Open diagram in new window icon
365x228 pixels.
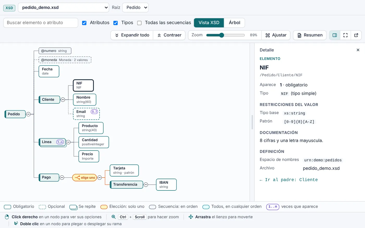click(356, 35)
